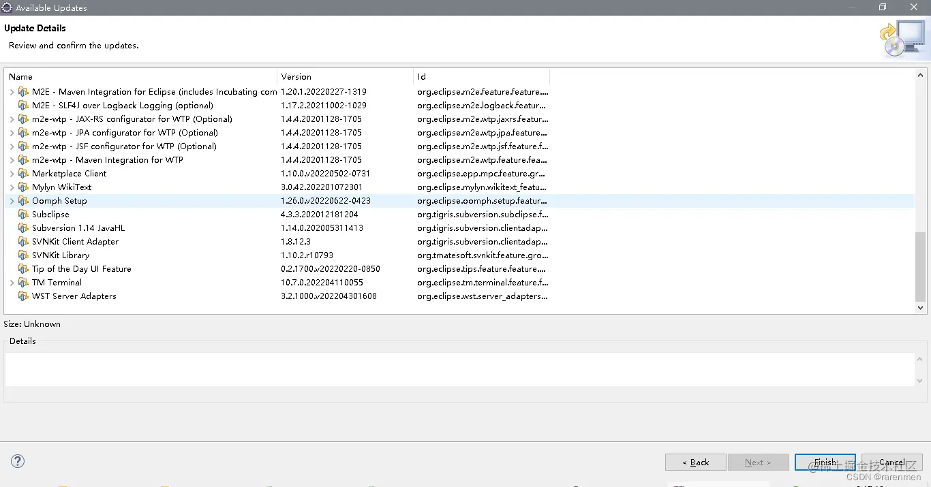This screenshot has width=931, height=487.
Task: Restore down the Available Updates window
Action: click(x=883, y=7)
